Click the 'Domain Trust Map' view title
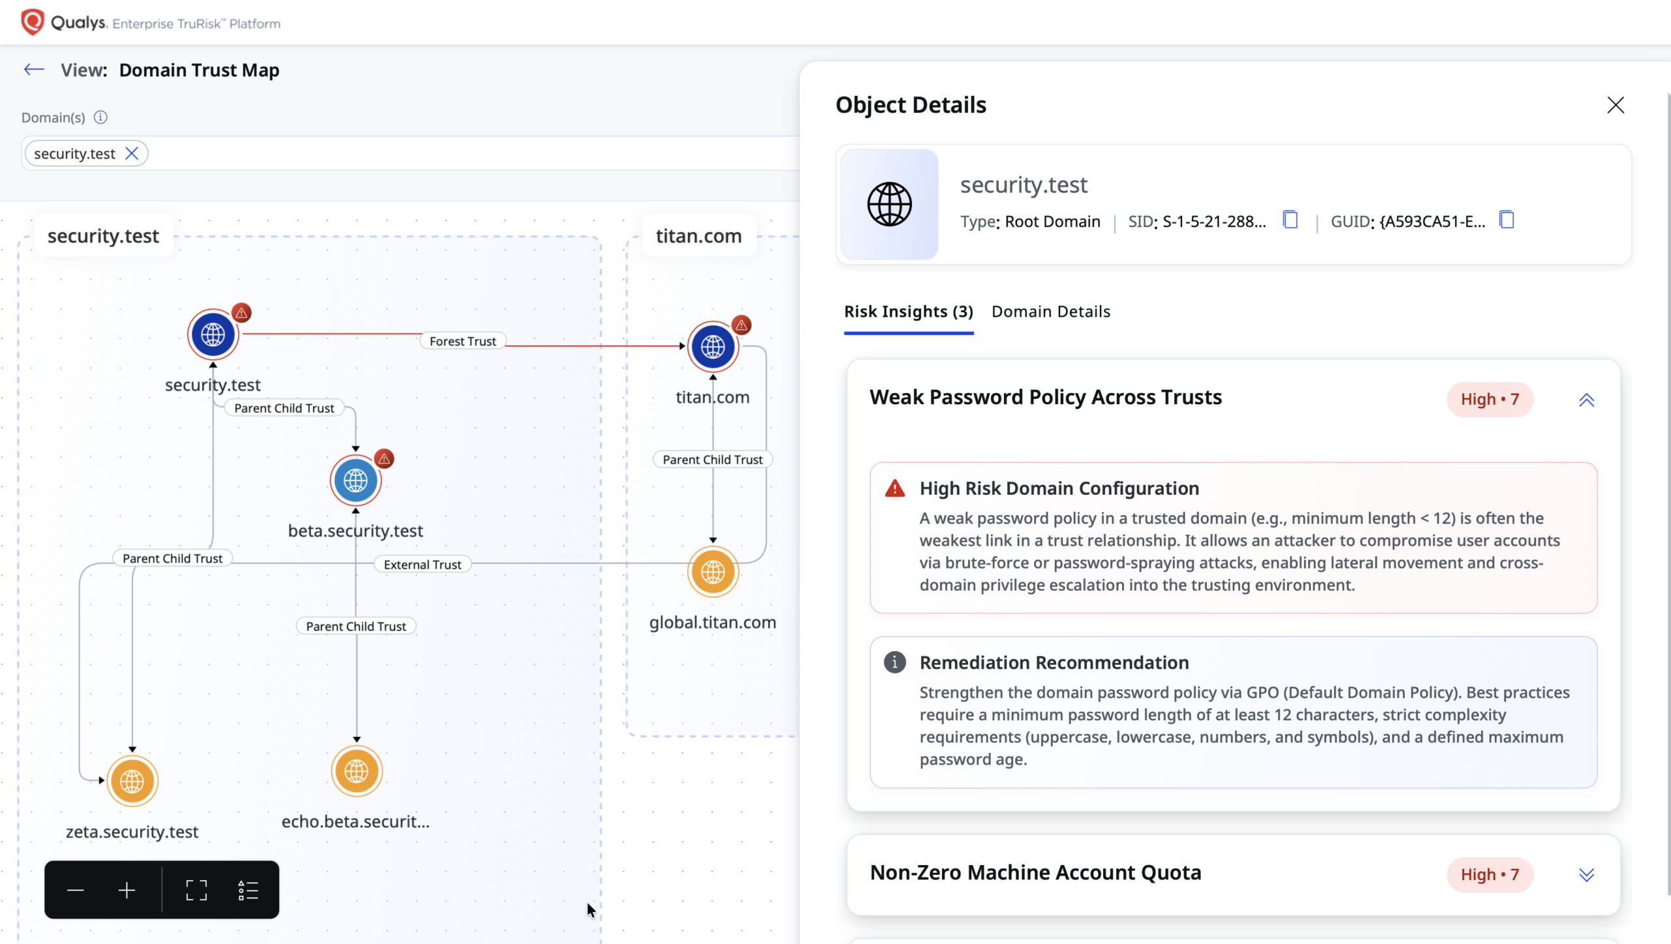This screenshot has height=944, width=1671. point(199,70)
